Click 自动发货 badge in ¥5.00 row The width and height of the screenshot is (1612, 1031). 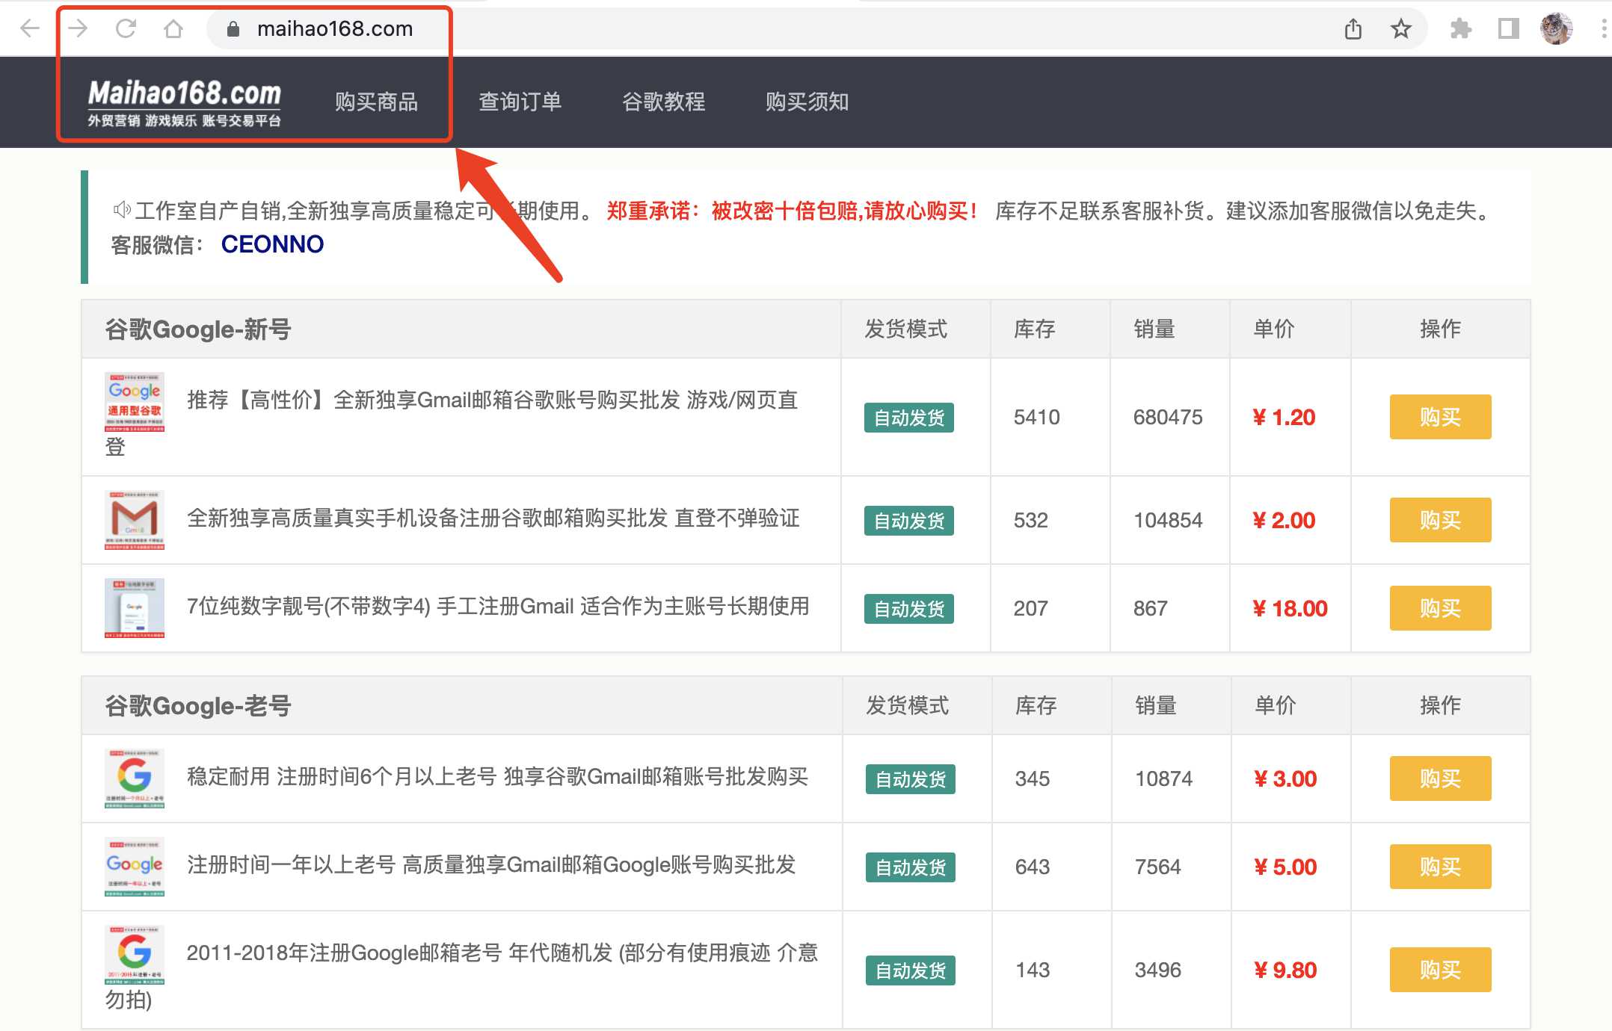point(911,867)
